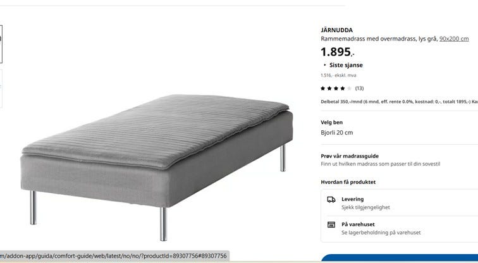478x263 pixels.
Task: Click the JÄRNUDDA product name heading
Action: (x=336, y=30)
